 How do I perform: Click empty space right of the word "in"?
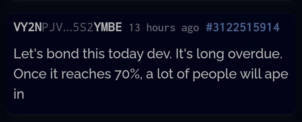coord(147,94)
